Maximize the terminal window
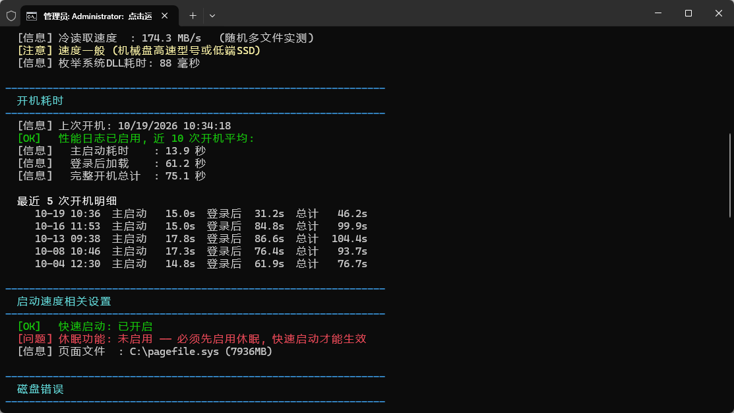The image size is (734, 413). [x=688, y=13]
